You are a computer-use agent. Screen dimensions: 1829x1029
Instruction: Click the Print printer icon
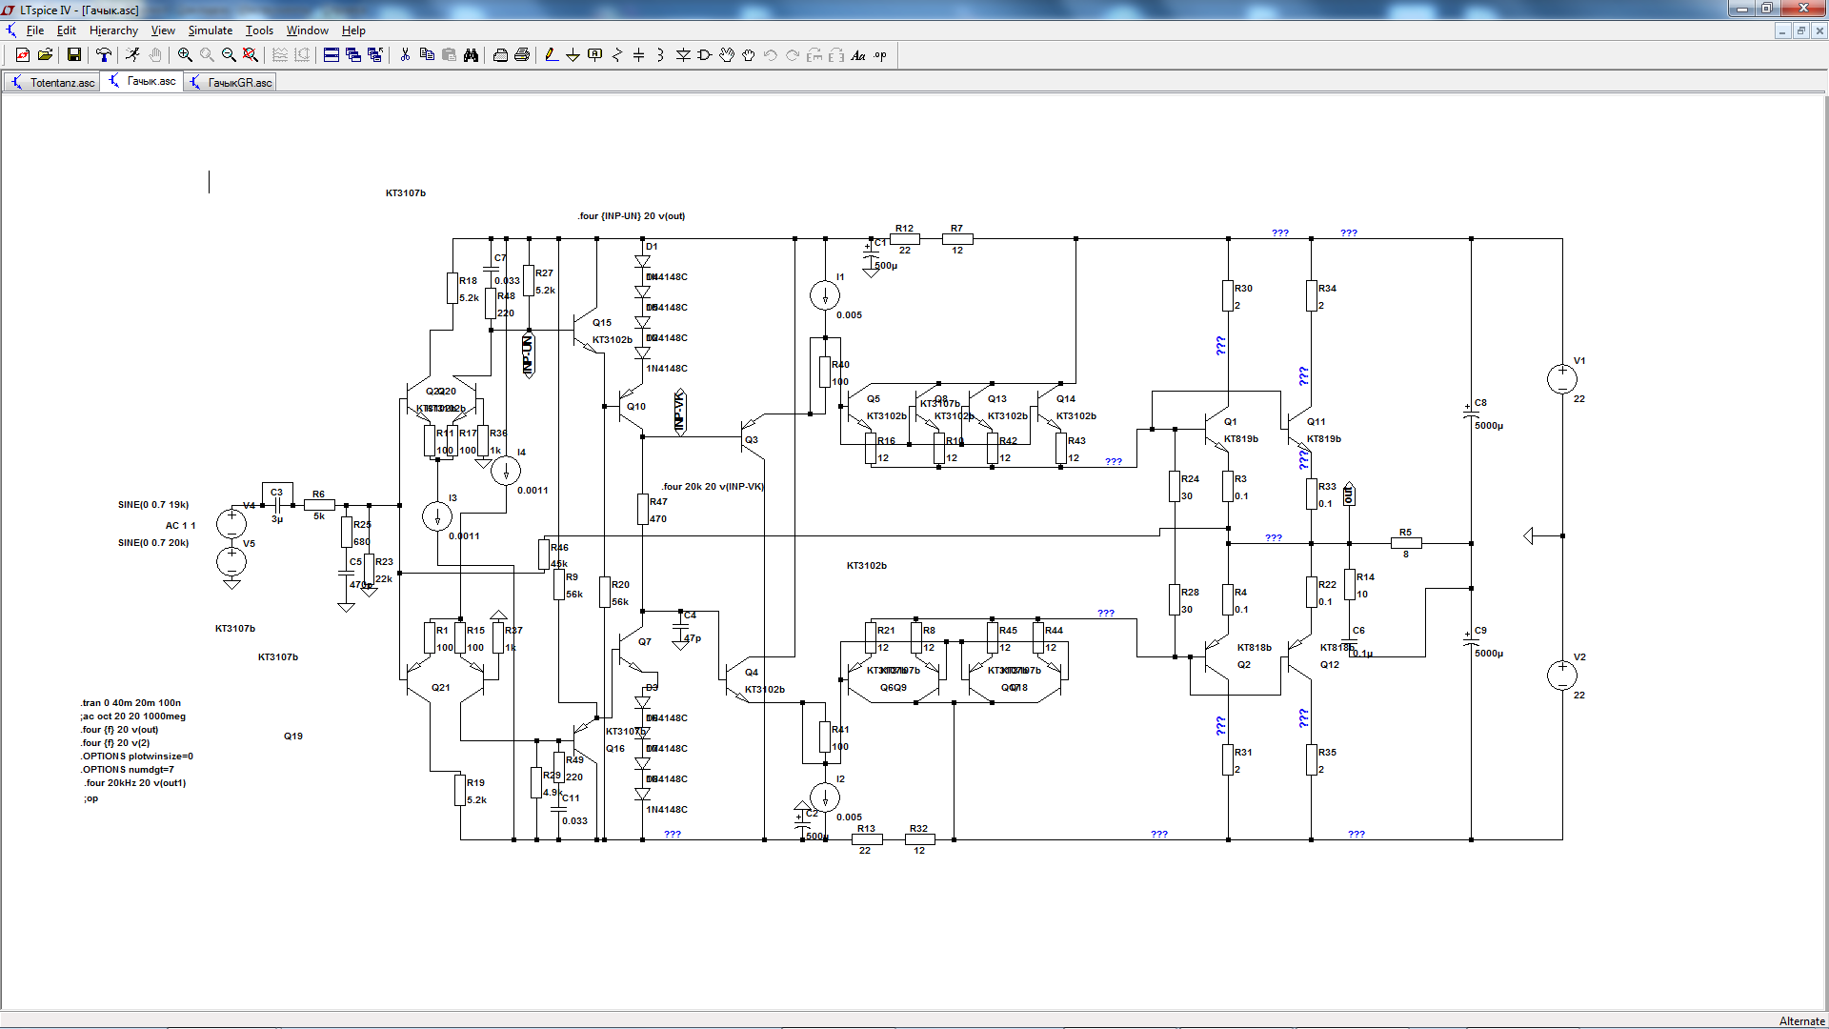(522, 55)
